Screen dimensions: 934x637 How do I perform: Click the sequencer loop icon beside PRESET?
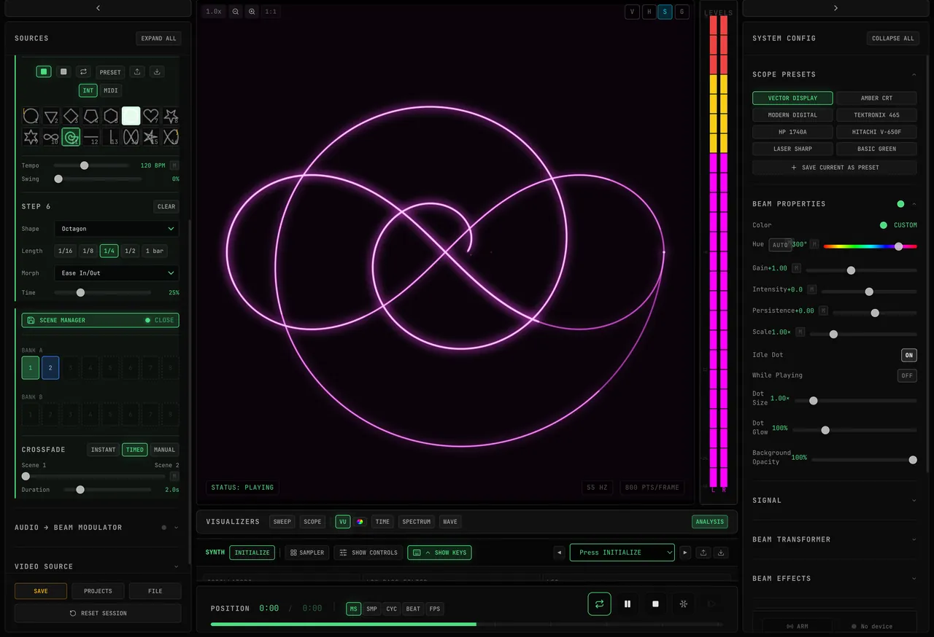point(83,71)
